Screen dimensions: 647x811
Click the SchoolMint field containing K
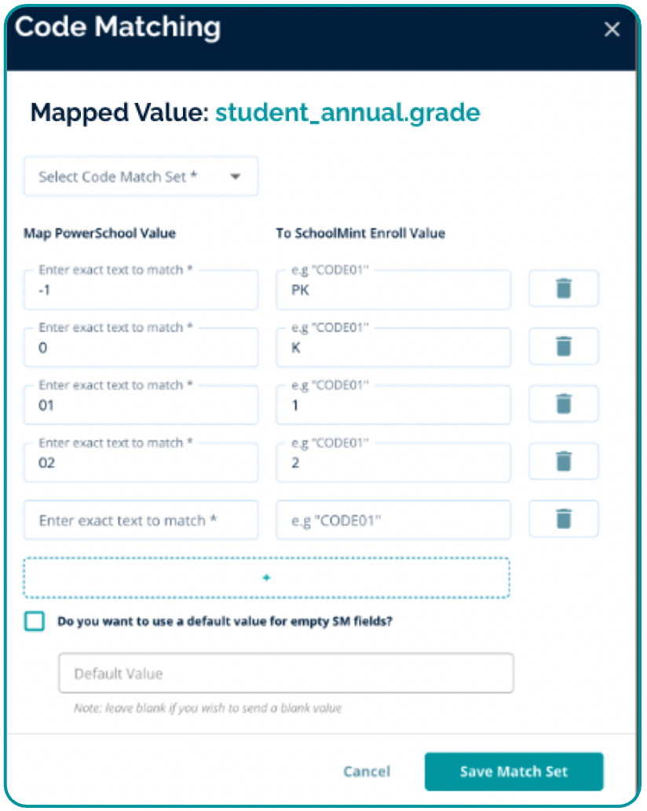pos(393,348)
